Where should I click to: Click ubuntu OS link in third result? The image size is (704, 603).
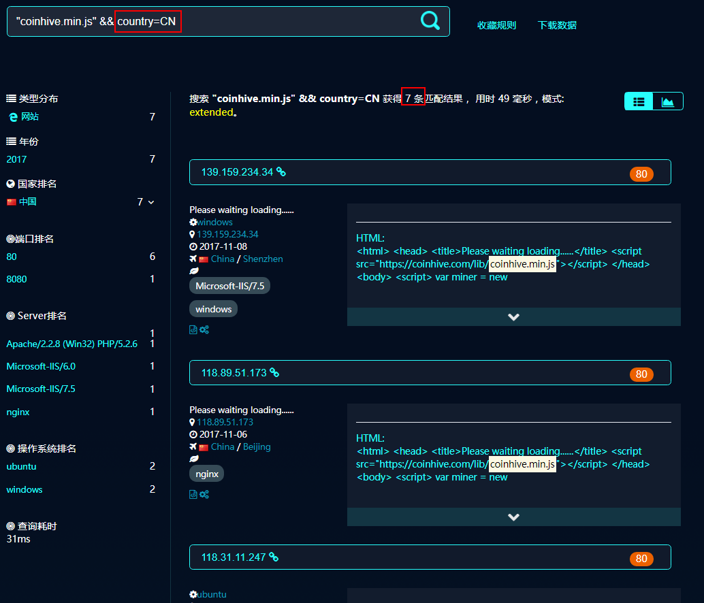tap(212, 594)
